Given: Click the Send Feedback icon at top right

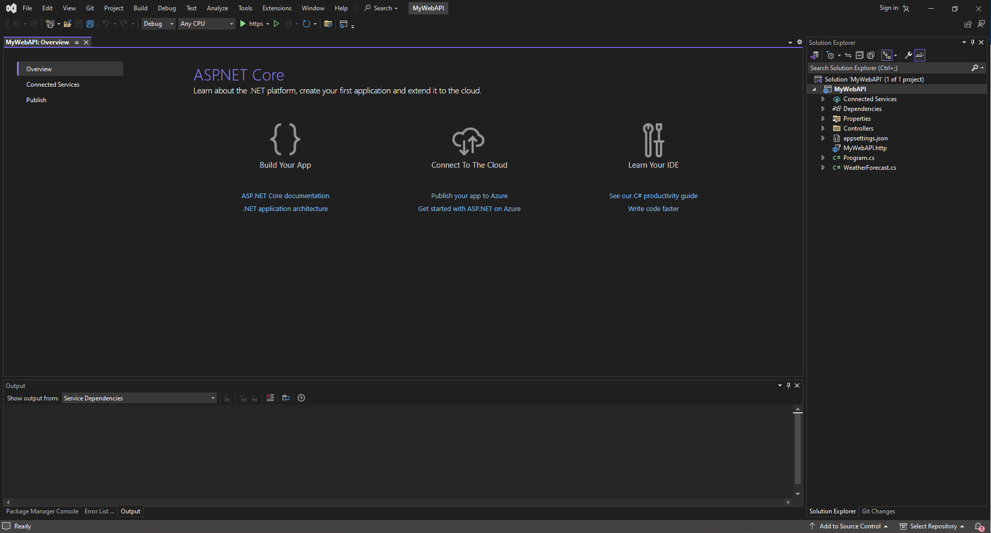Looking at the screenshot, I should point(981,24).
